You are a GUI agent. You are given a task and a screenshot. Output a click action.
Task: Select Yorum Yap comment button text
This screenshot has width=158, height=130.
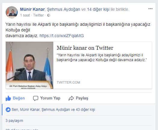pyautogui.click(x=50, y=98)
